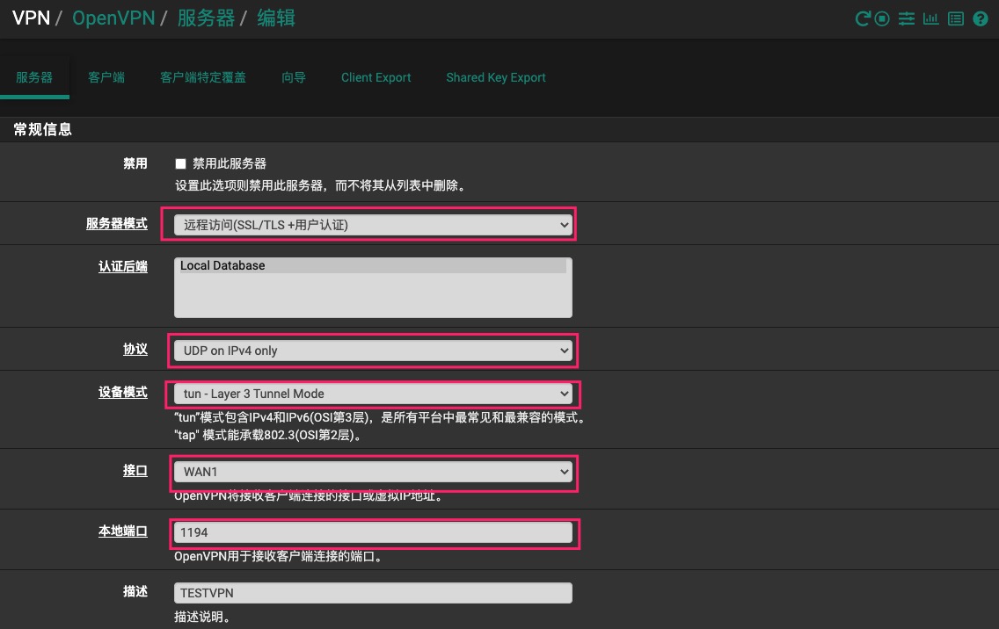Open related settings sliders icon

[907, 18]
